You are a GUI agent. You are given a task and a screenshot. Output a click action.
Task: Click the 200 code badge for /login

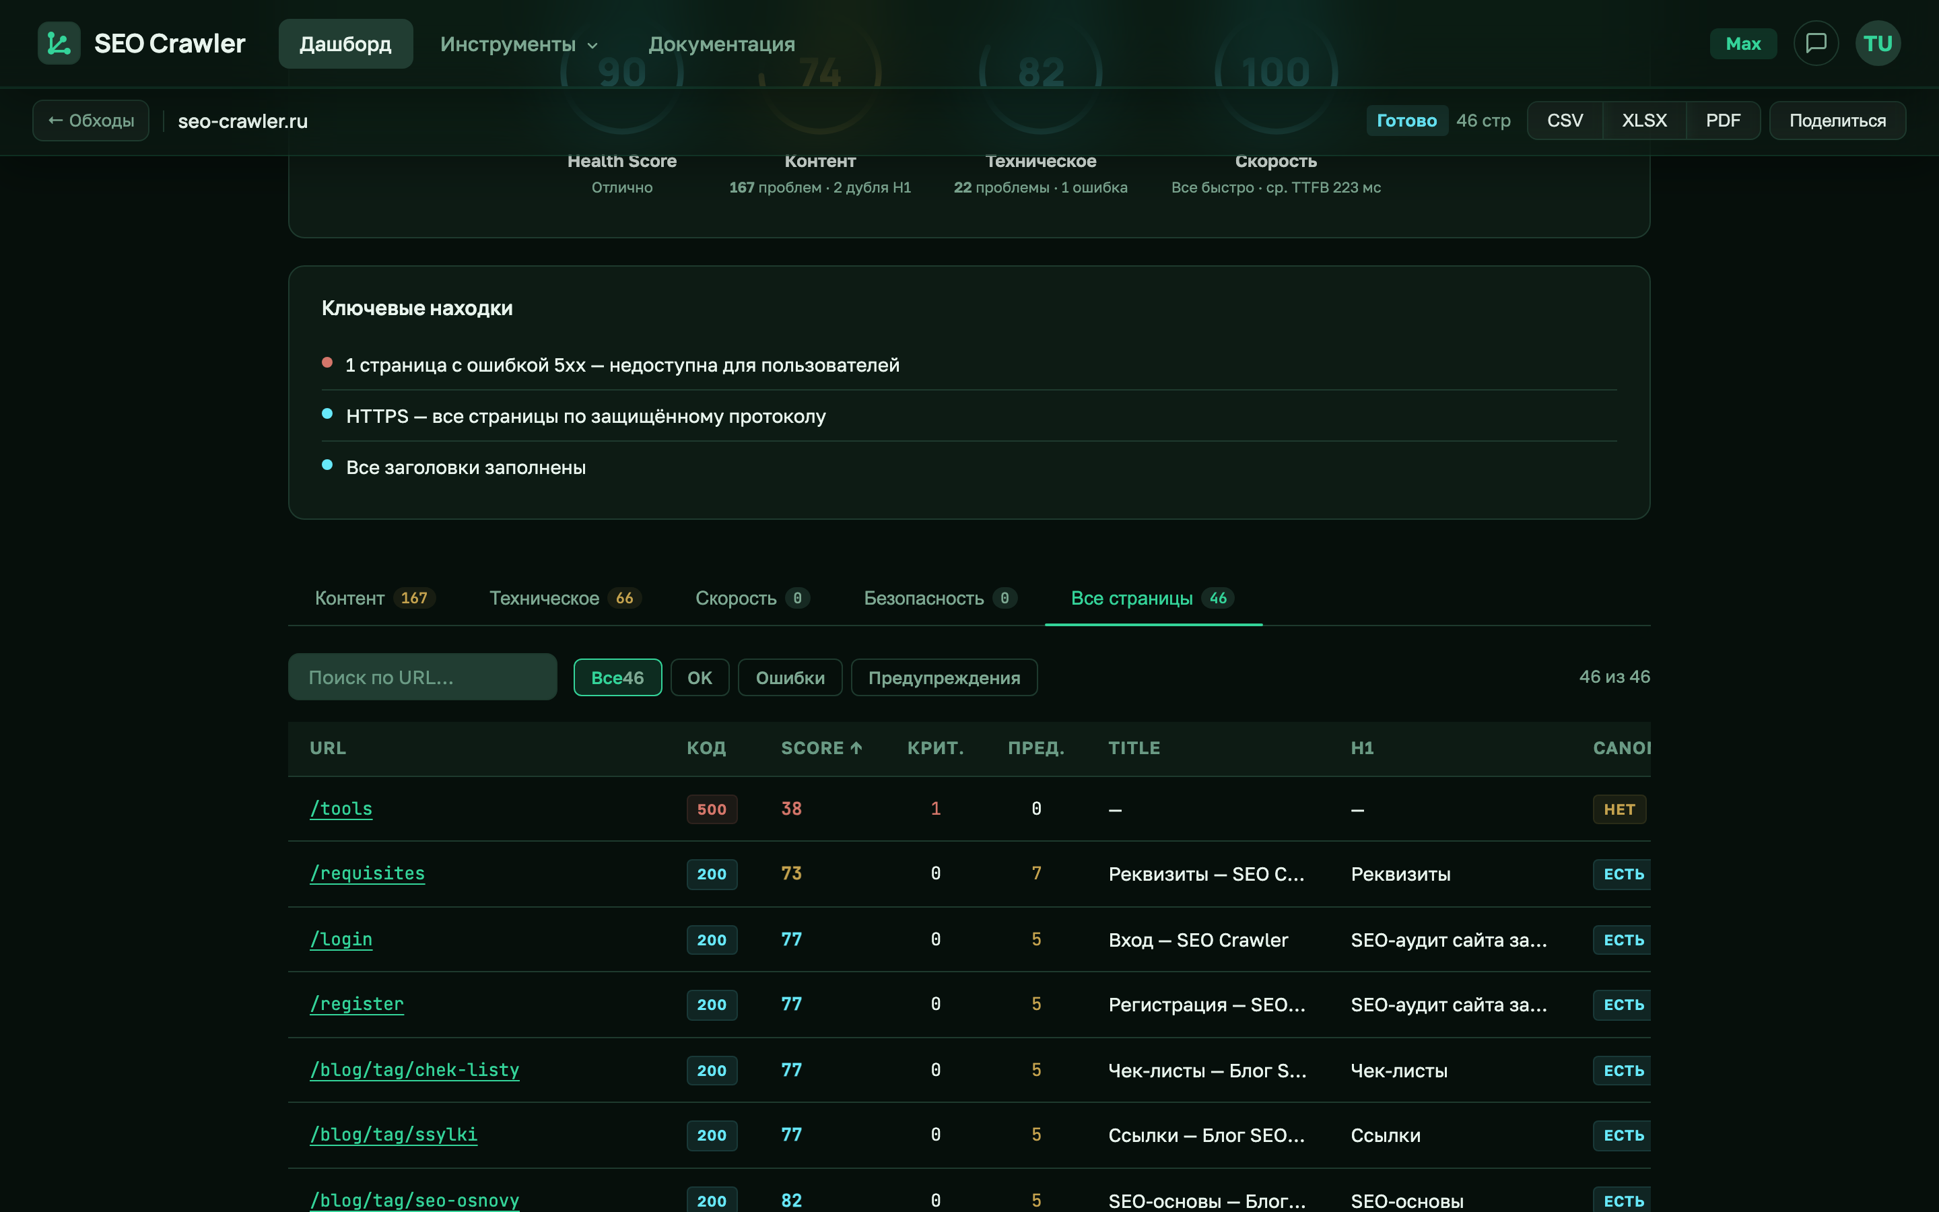pyautogui.click(x=712, y=939)
